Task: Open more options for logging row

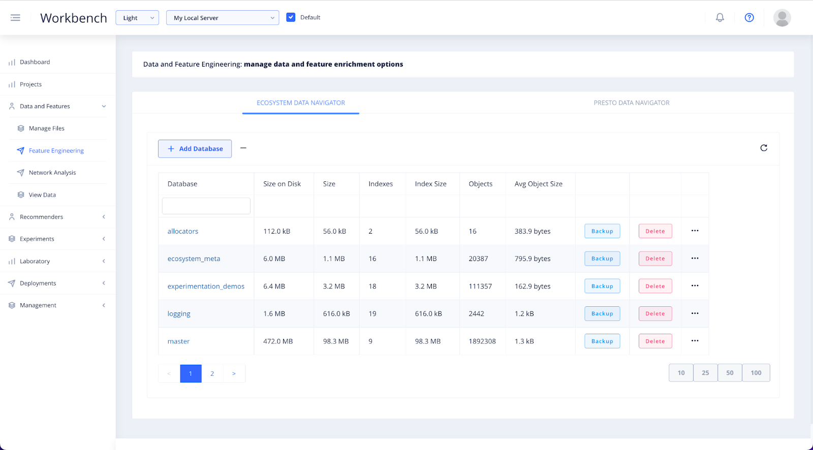Action: (695, 313)
